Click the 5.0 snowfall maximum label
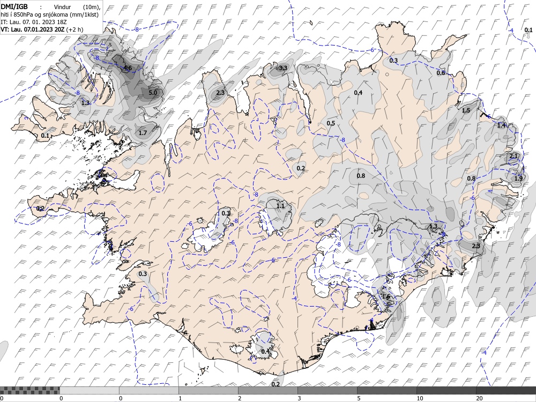This screenshot has height=402, width=536. coord(153,93)
